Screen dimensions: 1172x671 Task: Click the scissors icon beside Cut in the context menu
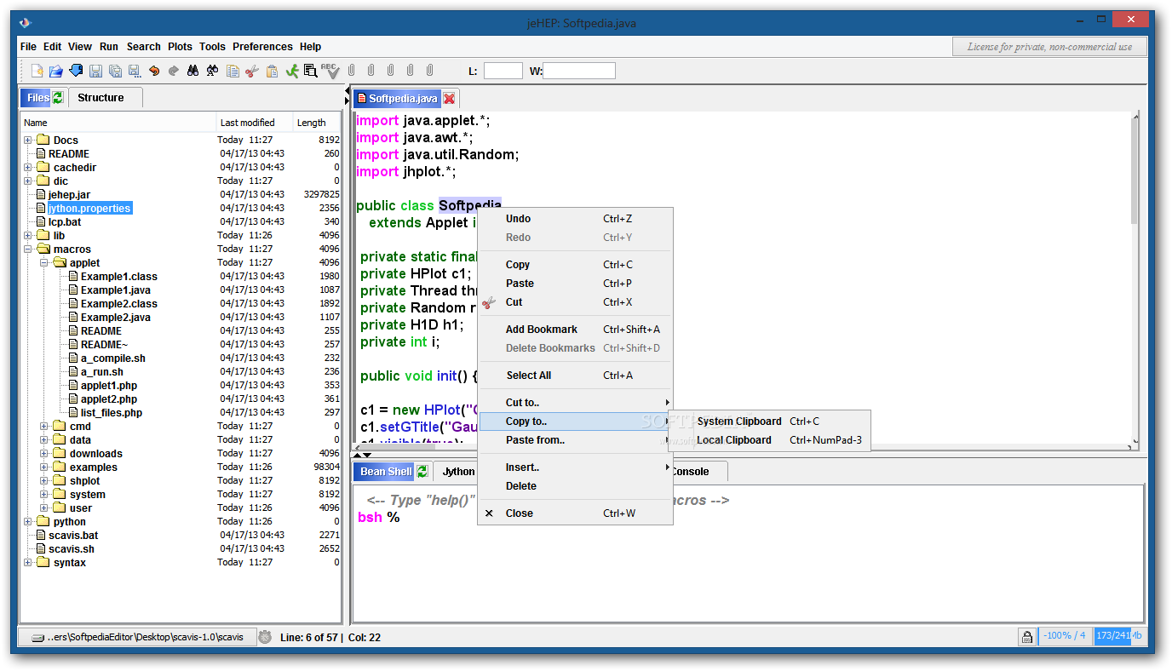click(488, 302)
